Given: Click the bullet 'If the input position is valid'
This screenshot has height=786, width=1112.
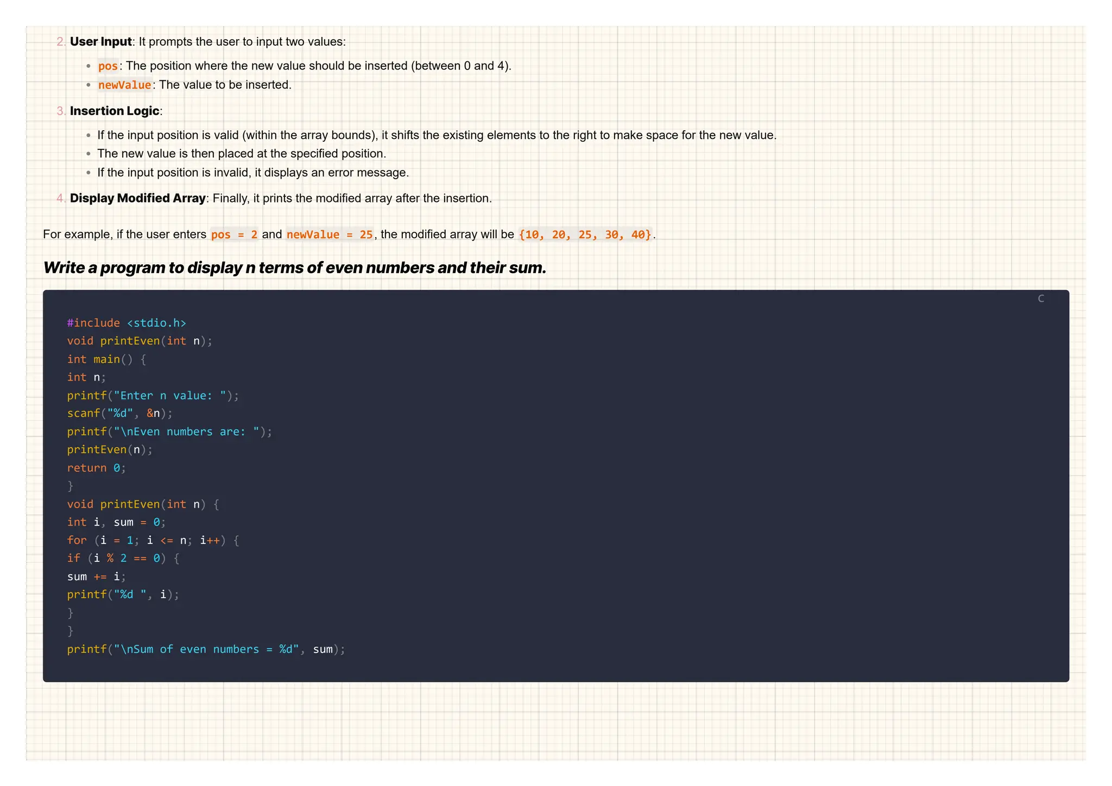Looking at the screenshot, I should tap(437, 135).
